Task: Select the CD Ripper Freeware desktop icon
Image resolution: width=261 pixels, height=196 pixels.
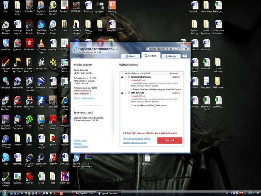Action: tap(6, 27)
